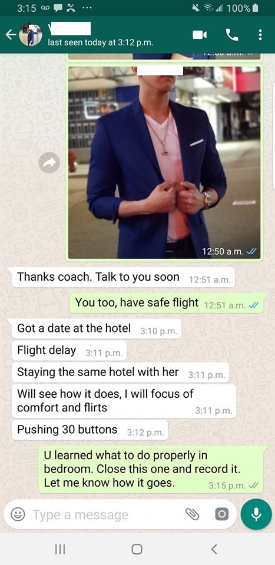Open the blue blazer photo message
This screenshot has width=275, height=565.
[164, 162]
